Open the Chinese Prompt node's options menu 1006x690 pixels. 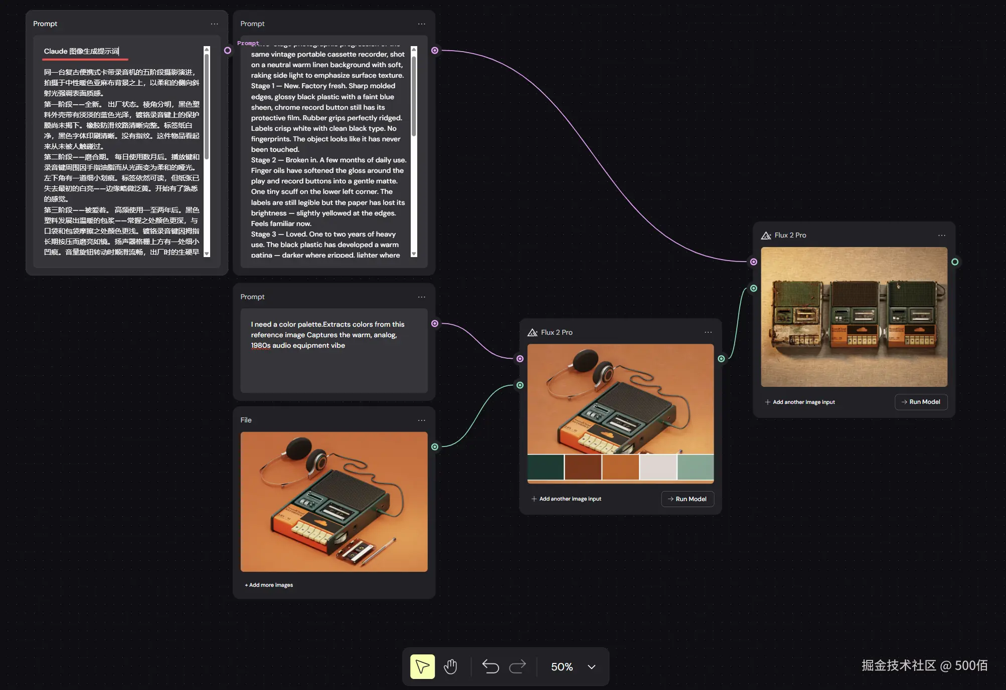pos(214,24)
